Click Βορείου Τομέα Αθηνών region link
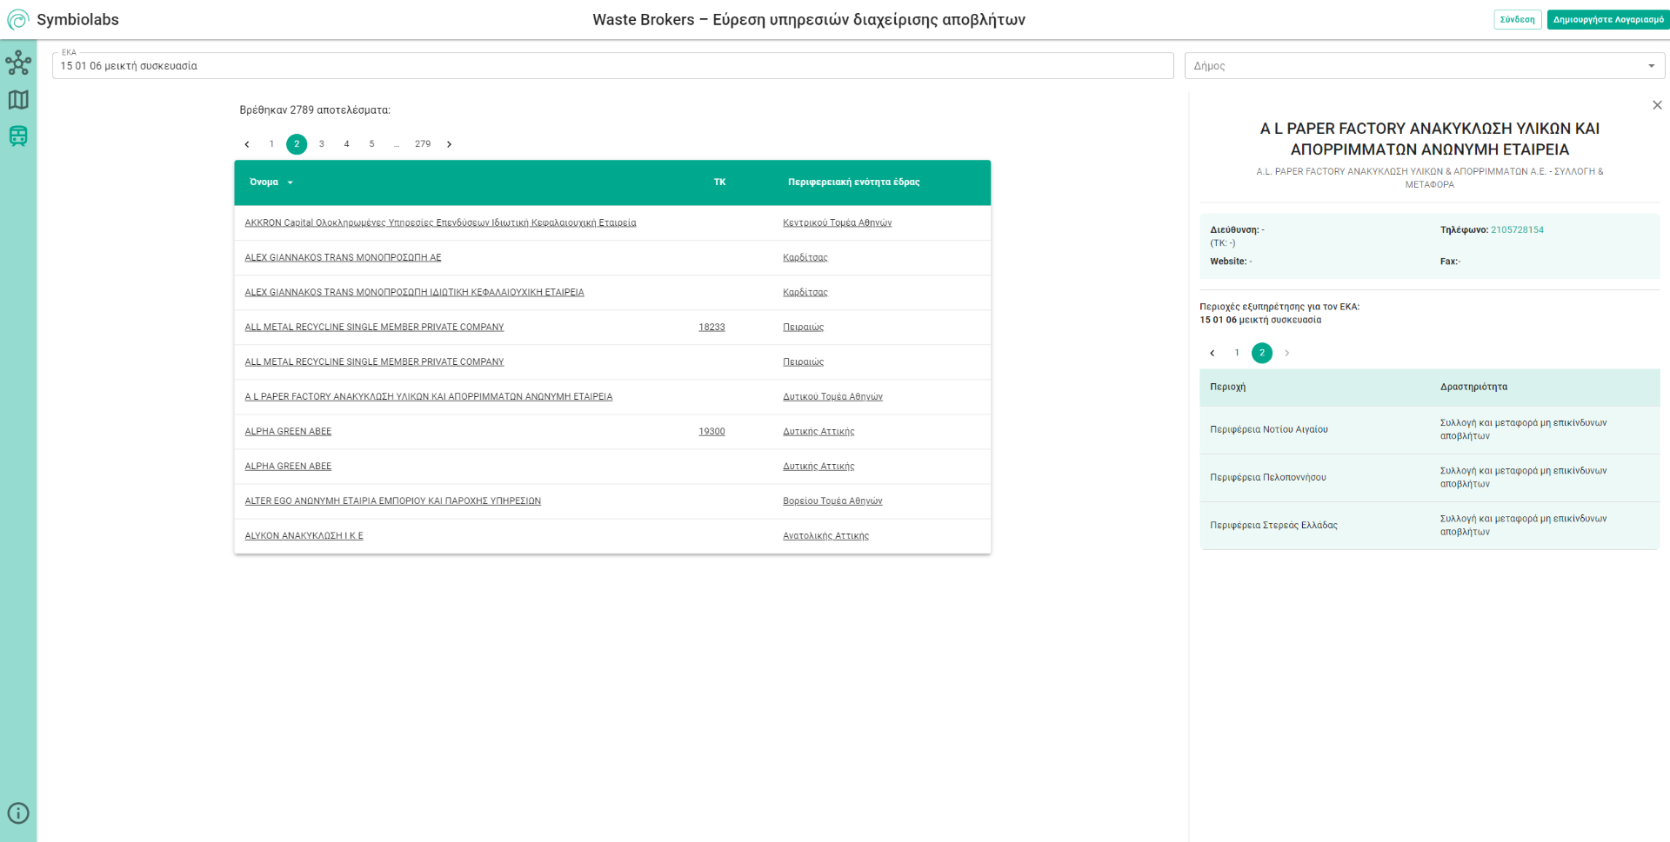The width and height of the screenshot is (1670, 842). pos(832,501)
